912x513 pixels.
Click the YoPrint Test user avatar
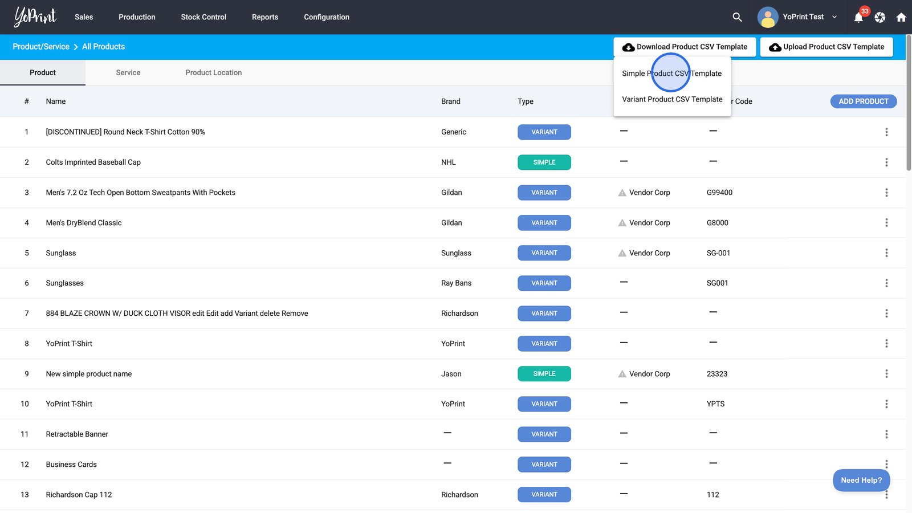point(767,17)
